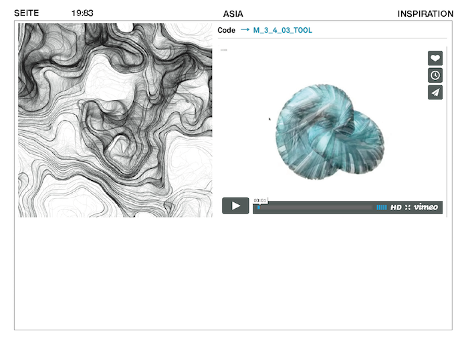Click the Watch Later clock icon
This screenshot has width=468, height=341.
(435, 75)
